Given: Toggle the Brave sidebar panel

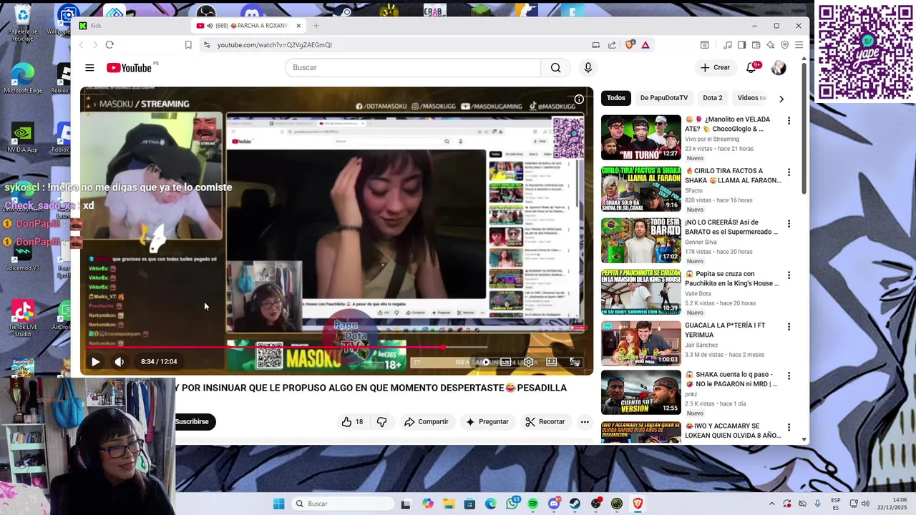Looking at the screenshot, I should click(741, 45).
